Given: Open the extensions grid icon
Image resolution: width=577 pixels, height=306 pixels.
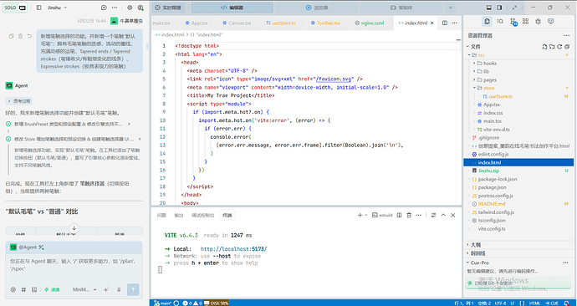Looking at the screenshot, I should point(525,22).
